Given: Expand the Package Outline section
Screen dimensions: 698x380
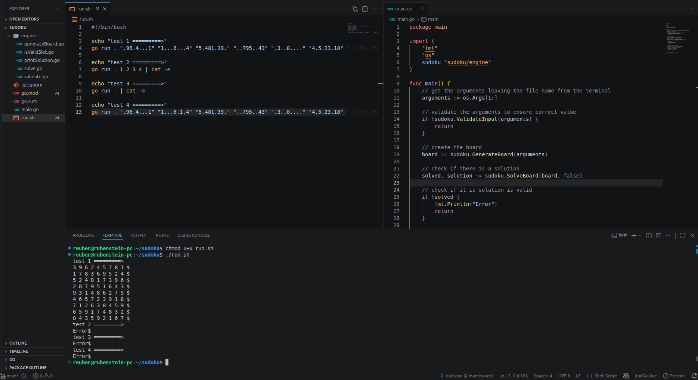Looking at the screenshot, I should click(33, 368).
